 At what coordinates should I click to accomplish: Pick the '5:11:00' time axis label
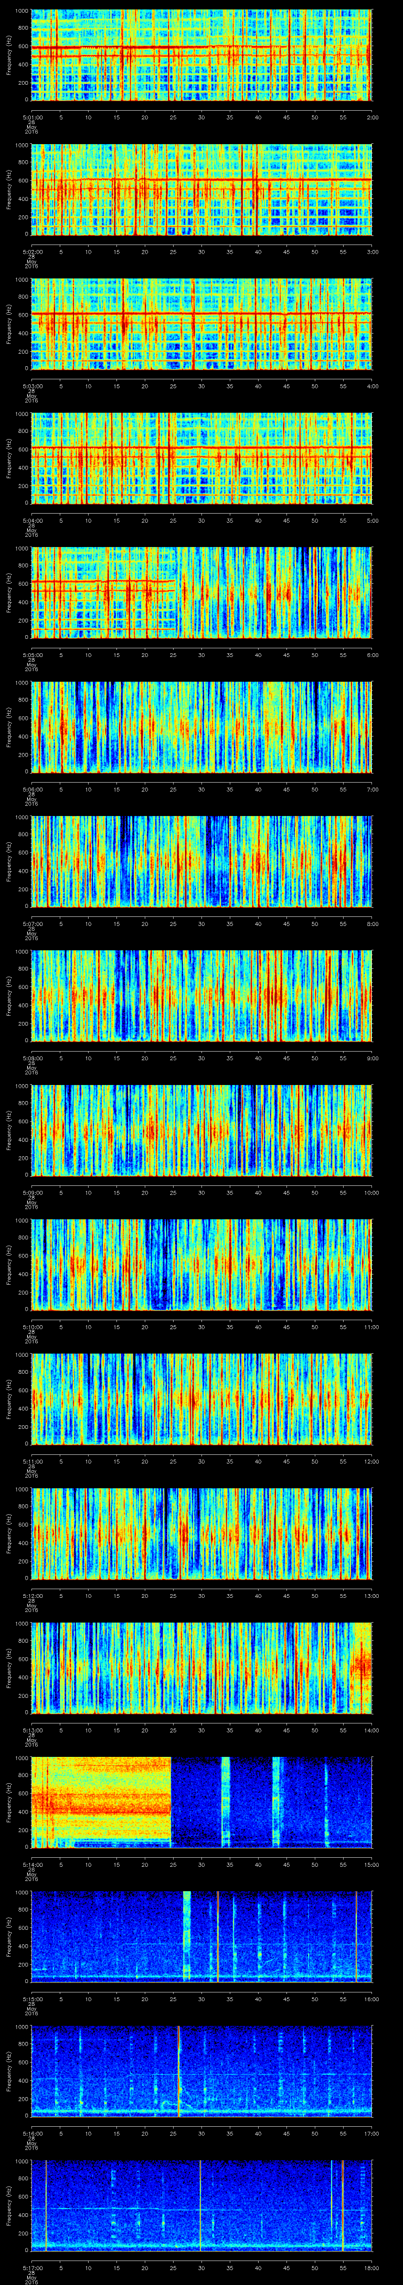click(32, 1461)
